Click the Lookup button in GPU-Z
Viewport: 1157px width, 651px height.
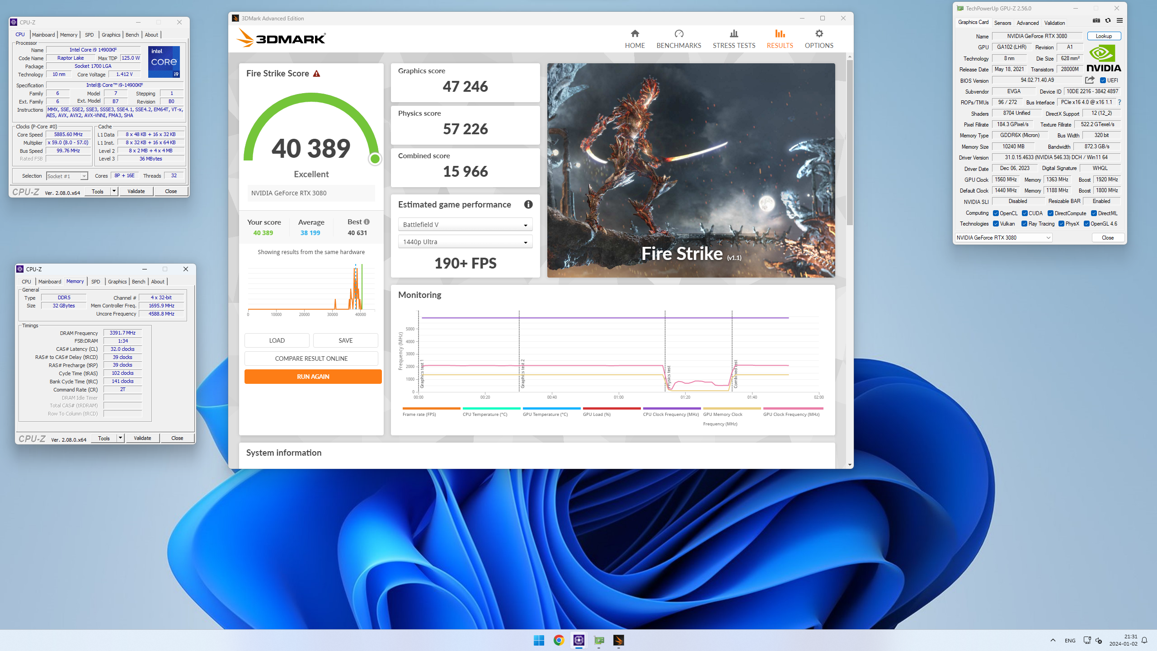[1104, 36]
